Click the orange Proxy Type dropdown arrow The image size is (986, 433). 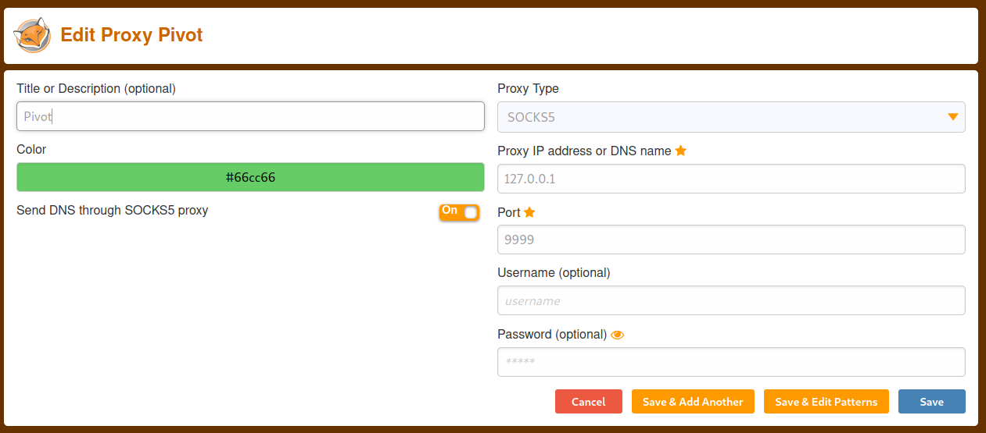[952, 117]
